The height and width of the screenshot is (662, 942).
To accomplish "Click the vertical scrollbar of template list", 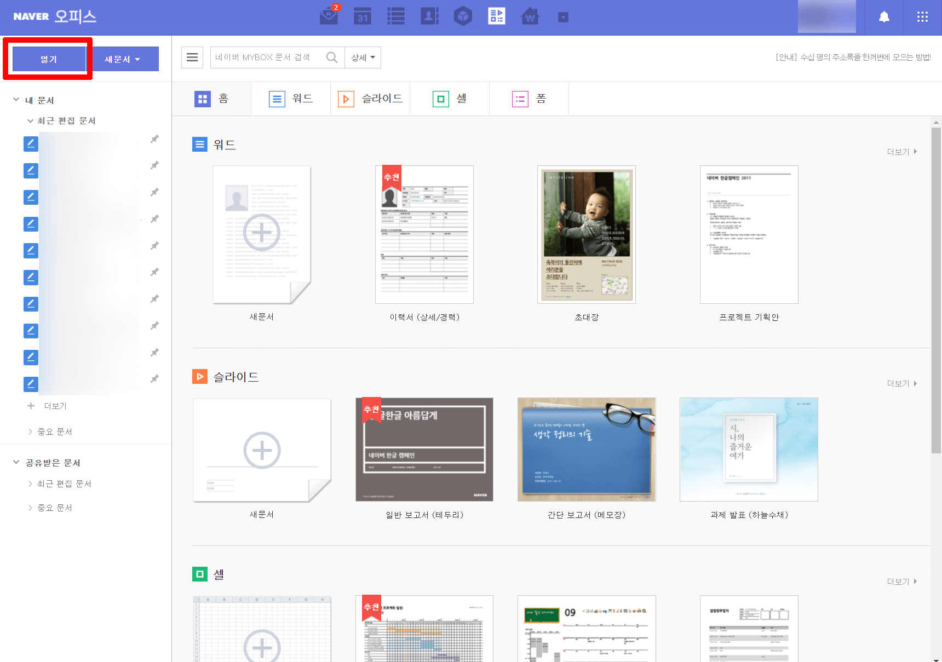I will 936,290.
